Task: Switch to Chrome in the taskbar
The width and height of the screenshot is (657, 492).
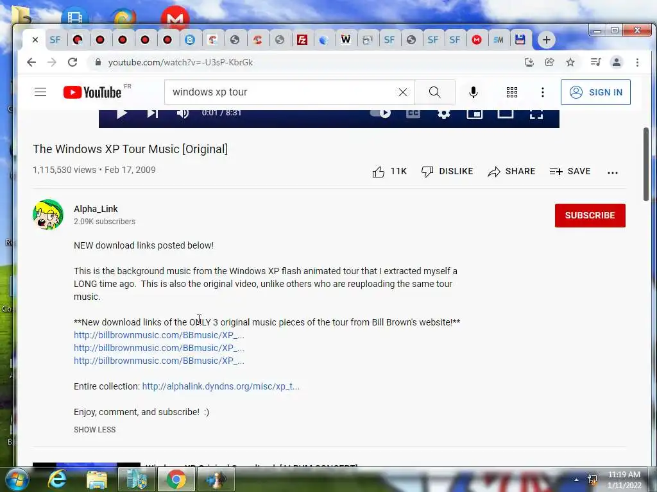Action: point(176,479)
